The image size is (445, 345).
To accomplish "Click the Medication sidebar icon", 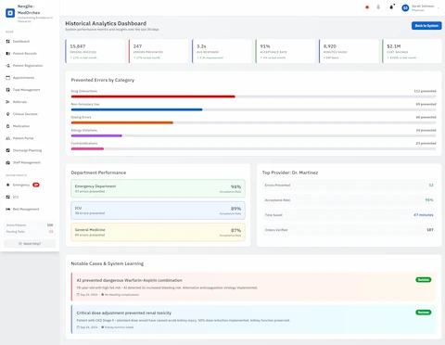I will (8, 126).
